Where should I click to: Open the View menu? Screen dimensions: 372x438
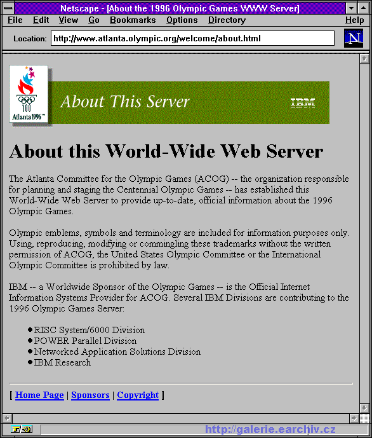coord(69,20)
